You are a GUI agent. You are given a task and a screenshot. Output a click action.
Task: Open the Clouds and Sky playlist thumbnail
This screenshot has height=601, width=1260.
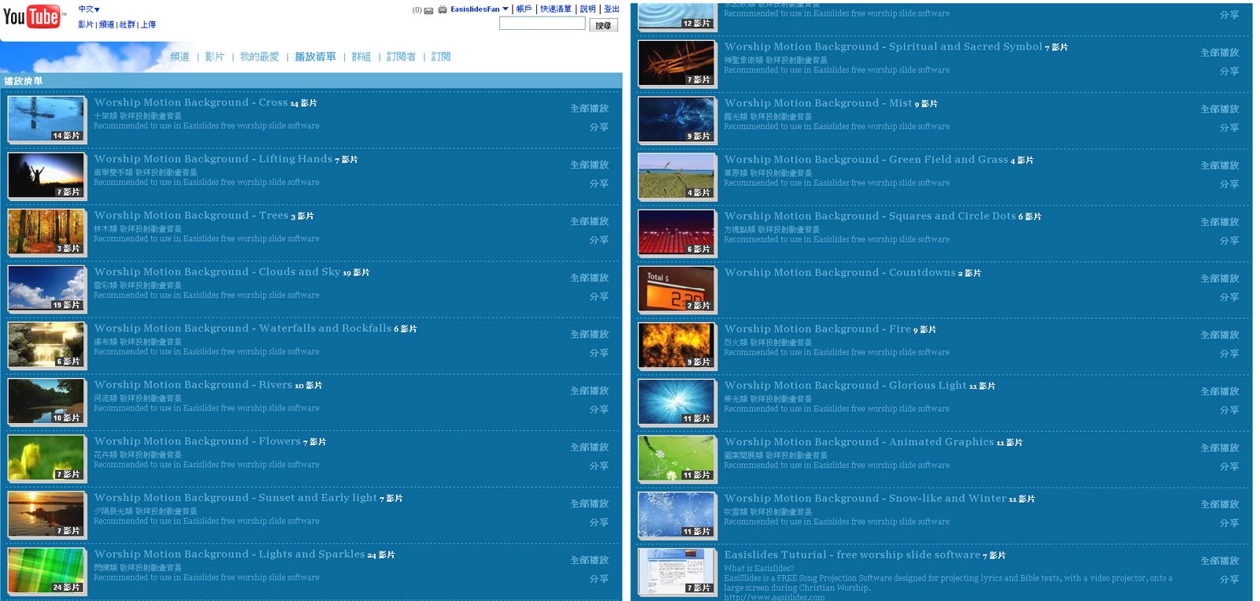pos(46,288)
